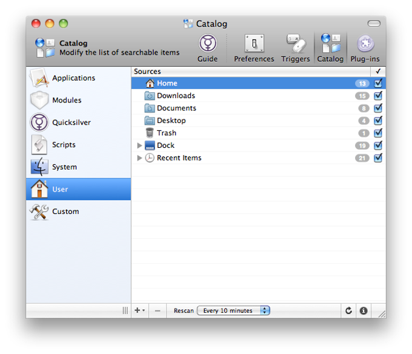Click the Home count badge 13
The height and width of the screenshot is (354, 412).
coord(362,84)
